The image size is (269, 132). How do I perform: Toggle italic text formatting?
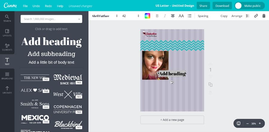point(165,16)
